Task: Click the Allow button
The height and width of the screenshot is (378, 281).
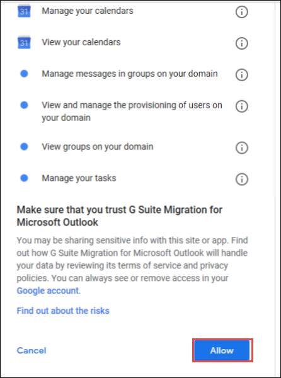Action: [222, 350]
